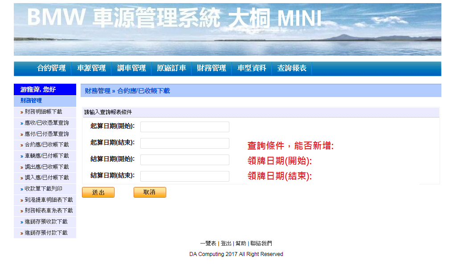Image resolution: width=473 pixels, height=268 pixels.
Task: Submit the form with 送出 button
Action: tap(98, 192)
